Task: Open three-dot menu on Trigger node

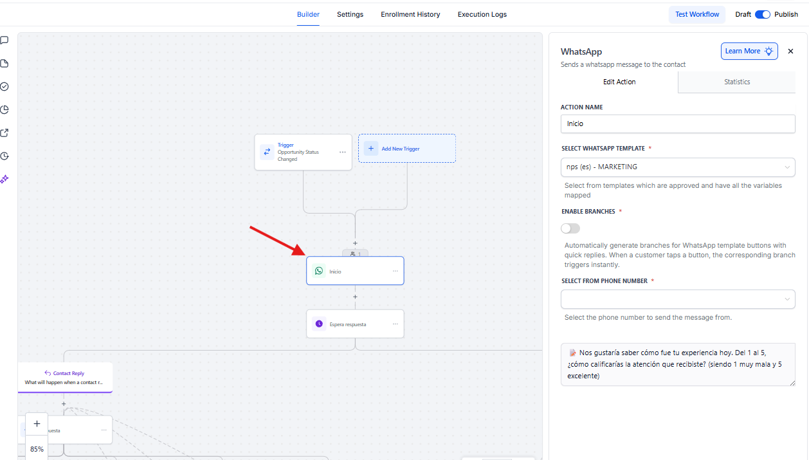Action: (x=343, y=152)
